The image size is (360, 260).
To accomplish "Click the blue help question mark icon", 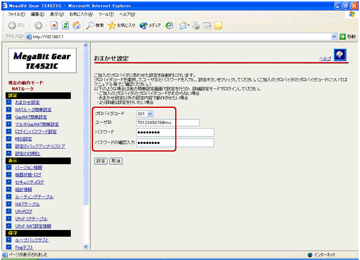I will pyautogui.click(x=340, y=55).
